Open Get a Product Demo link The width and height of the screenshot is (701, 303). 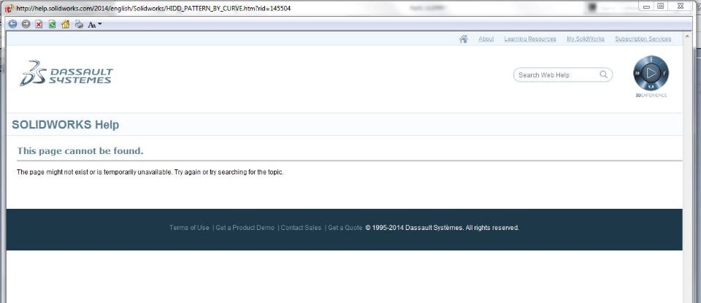click(x=245, y=228)
